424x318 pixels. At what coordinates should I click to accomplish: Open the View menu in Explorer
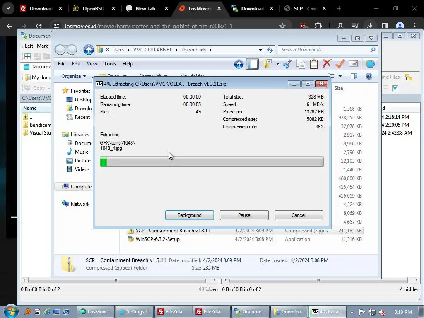click(92, 64)
